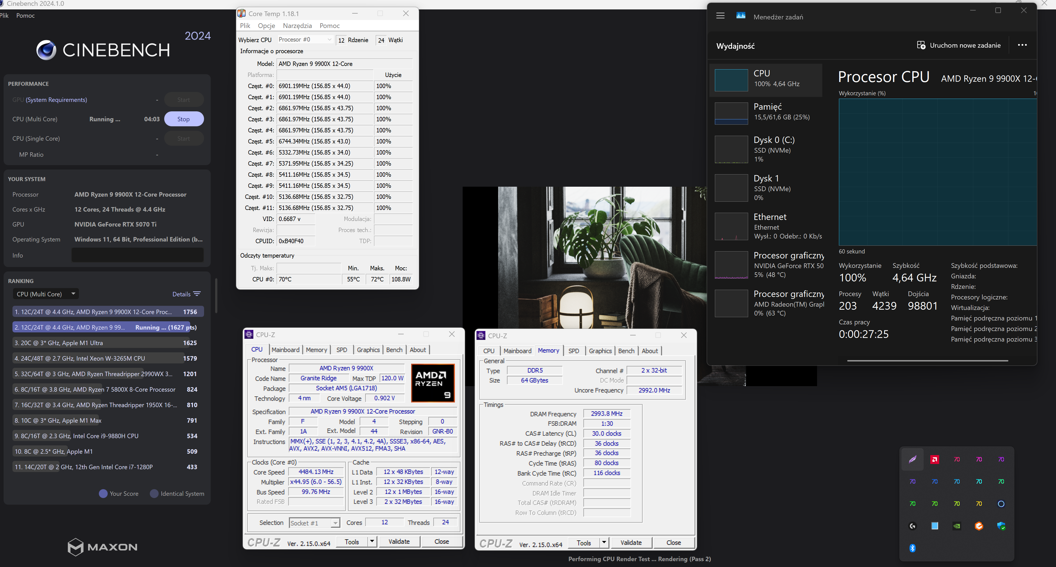Viewport: 1056px width, 567px height.
Task: Open the System Requirements link in Cinebench
Action: pyautogui.click(x=56, y=100)
